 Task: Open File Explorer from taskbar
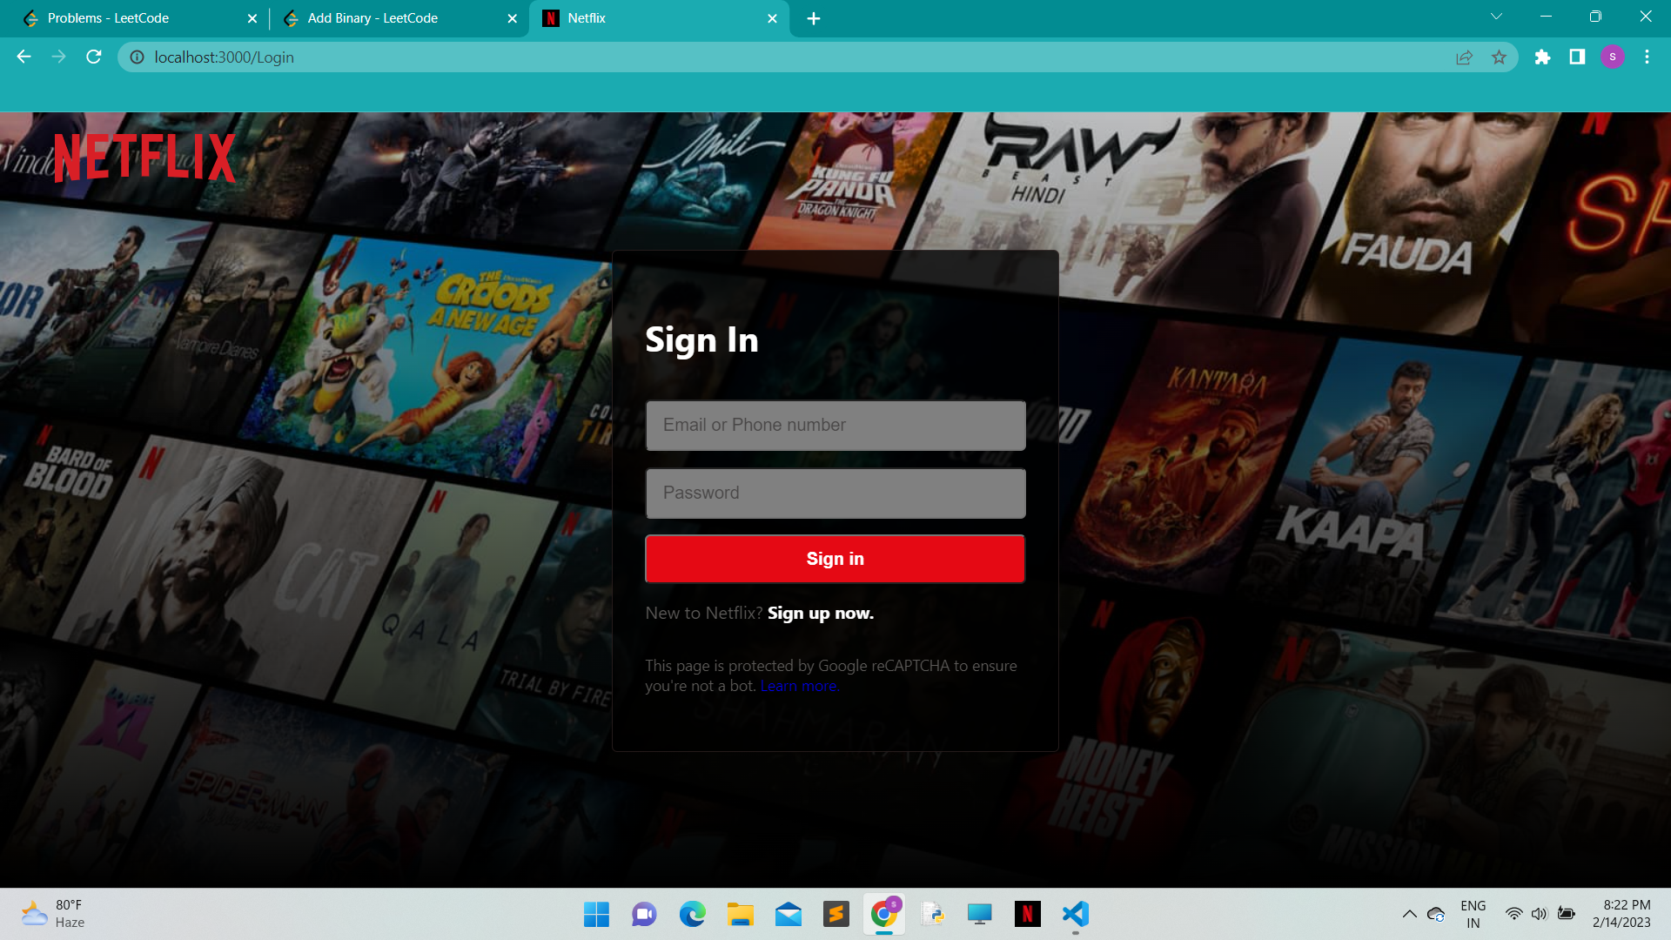pyautogui.click(x=740, y=914)
